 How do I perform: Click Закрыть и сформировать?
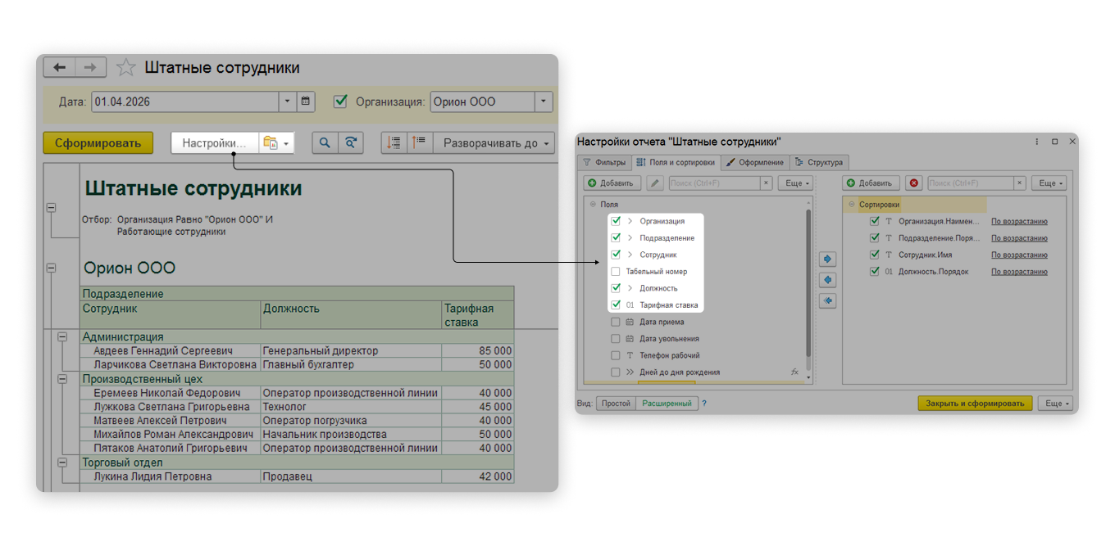(975, 404)
